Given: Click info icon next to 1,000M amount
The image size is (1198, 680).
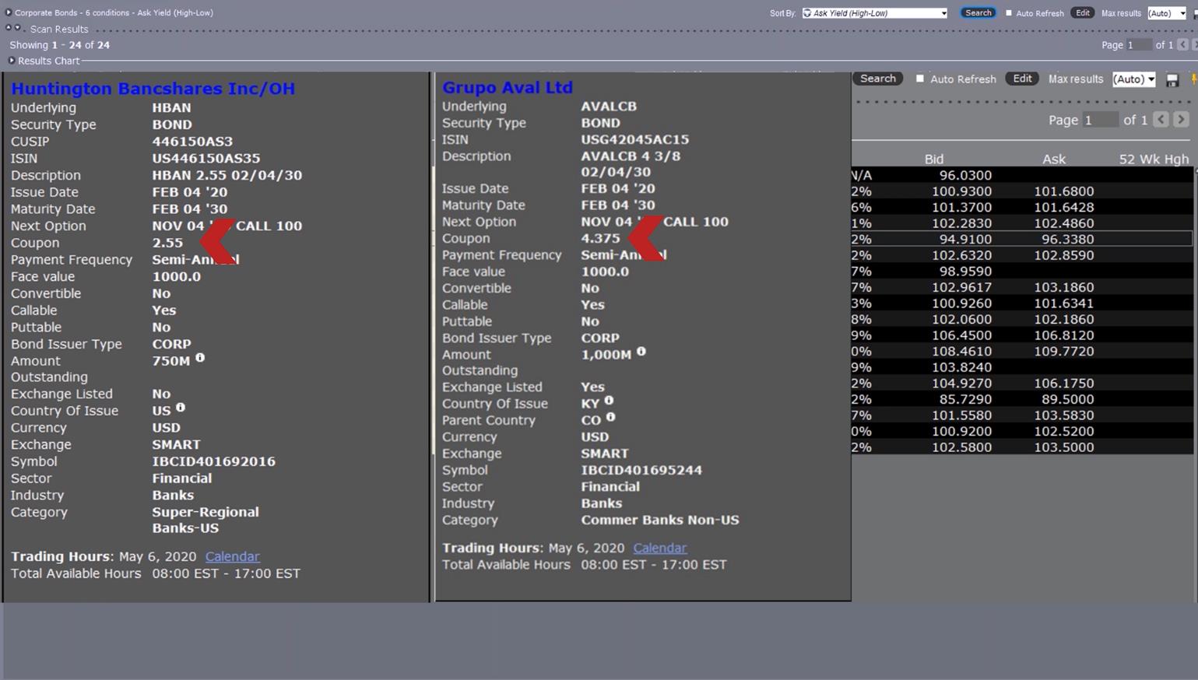Looking at the screenshot, I should click(641, 352).
